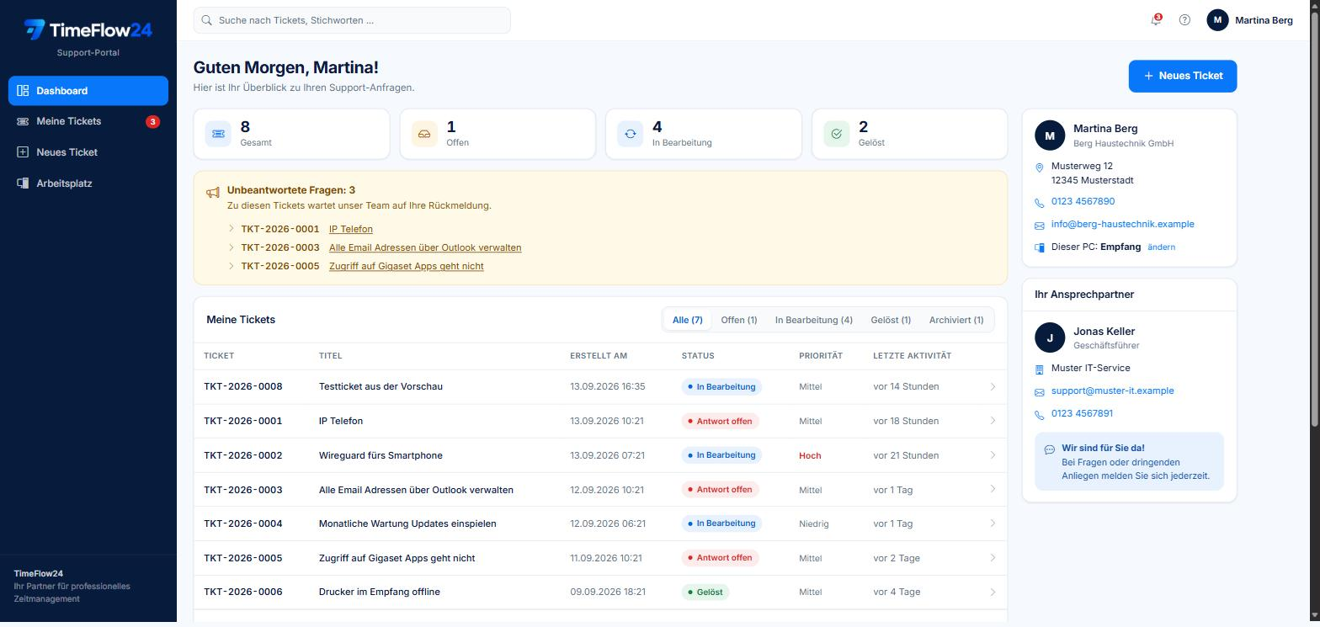Click the location pin icon by Musterweg

(1039, 168)
